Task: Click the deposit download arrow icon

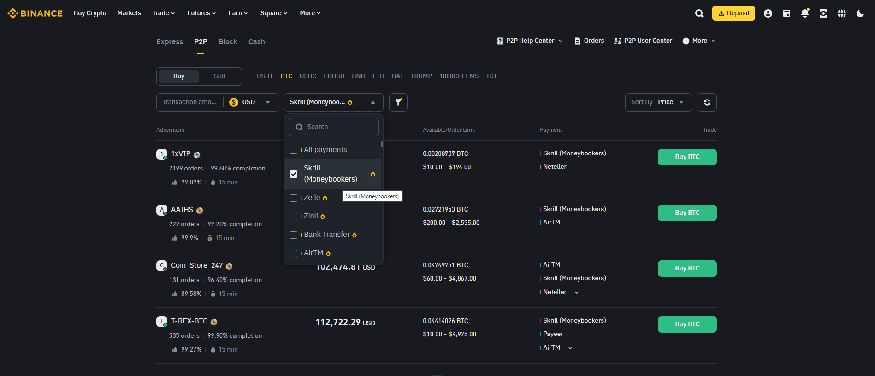Action: [721, 13]
